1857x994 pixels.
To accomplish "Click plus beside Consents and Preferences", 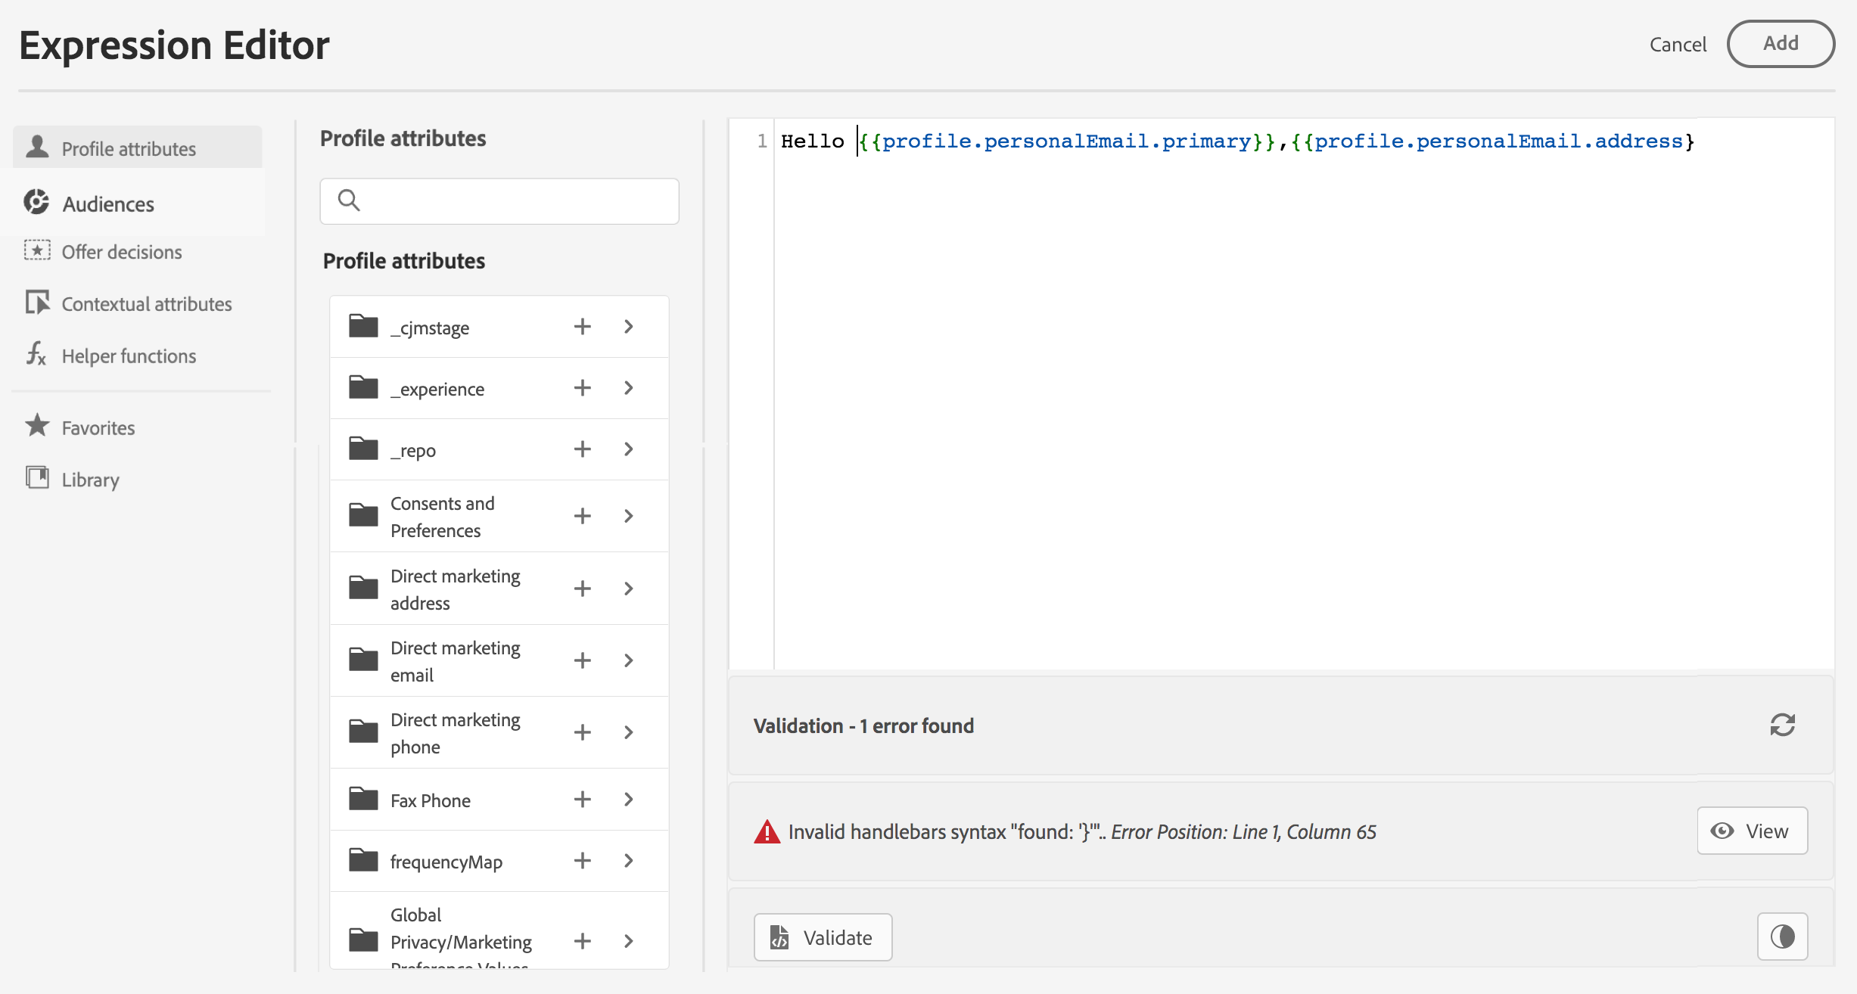I will pyautogui.click(x=582, y=516).
